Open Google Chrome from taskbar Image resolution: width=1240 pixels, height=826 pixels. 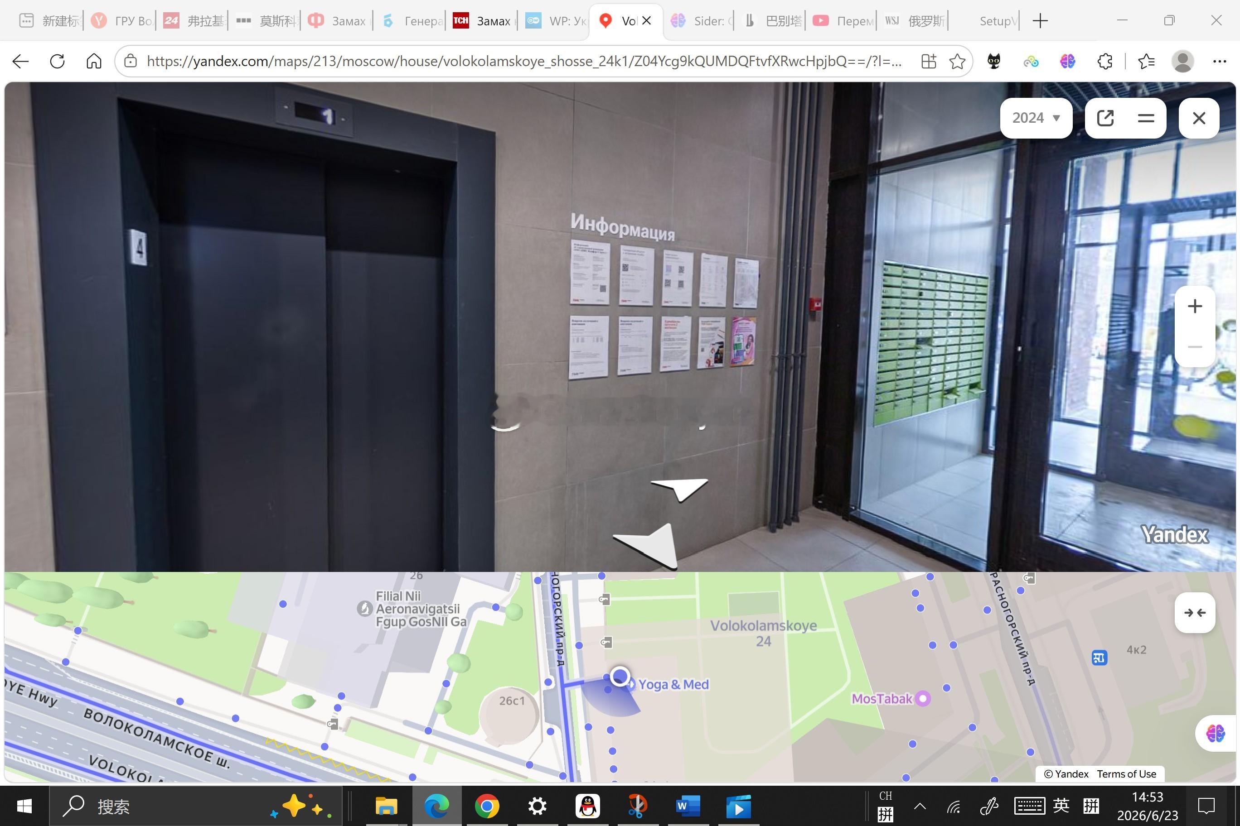(x=487, y=806)
